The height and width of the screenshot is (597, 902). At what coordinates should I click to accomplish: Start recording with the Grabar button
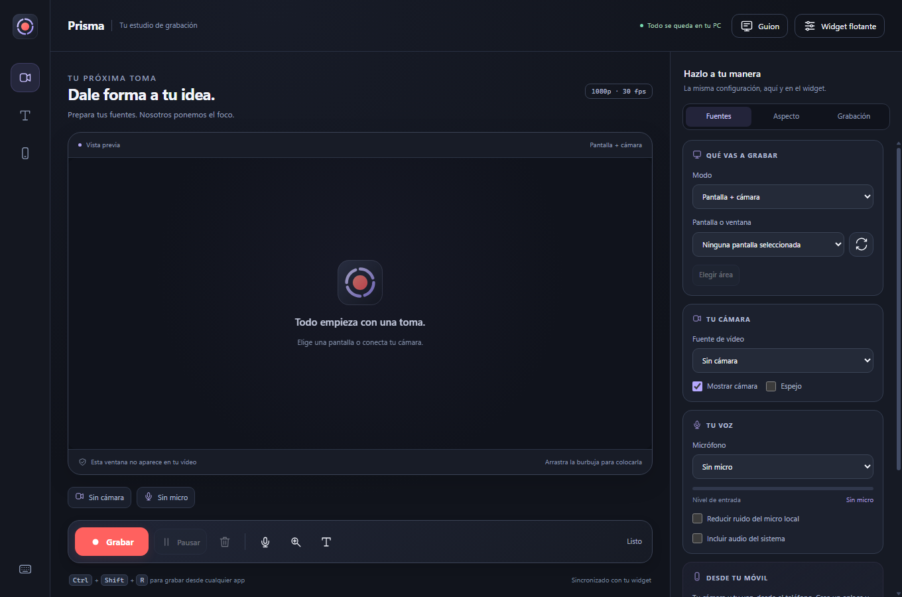(111, 542)
